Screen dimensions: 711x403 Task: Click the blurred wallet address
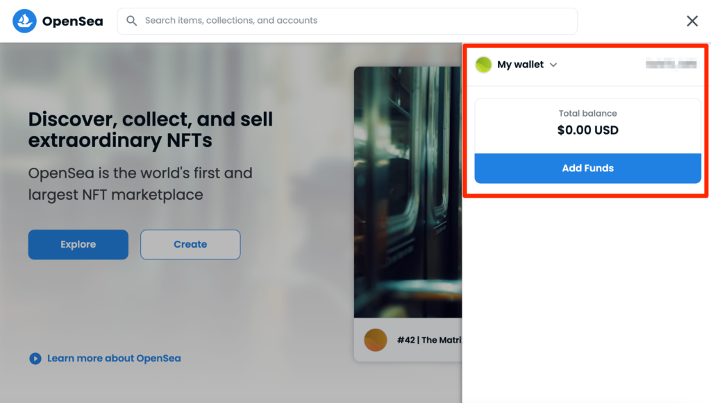(671, 65)
